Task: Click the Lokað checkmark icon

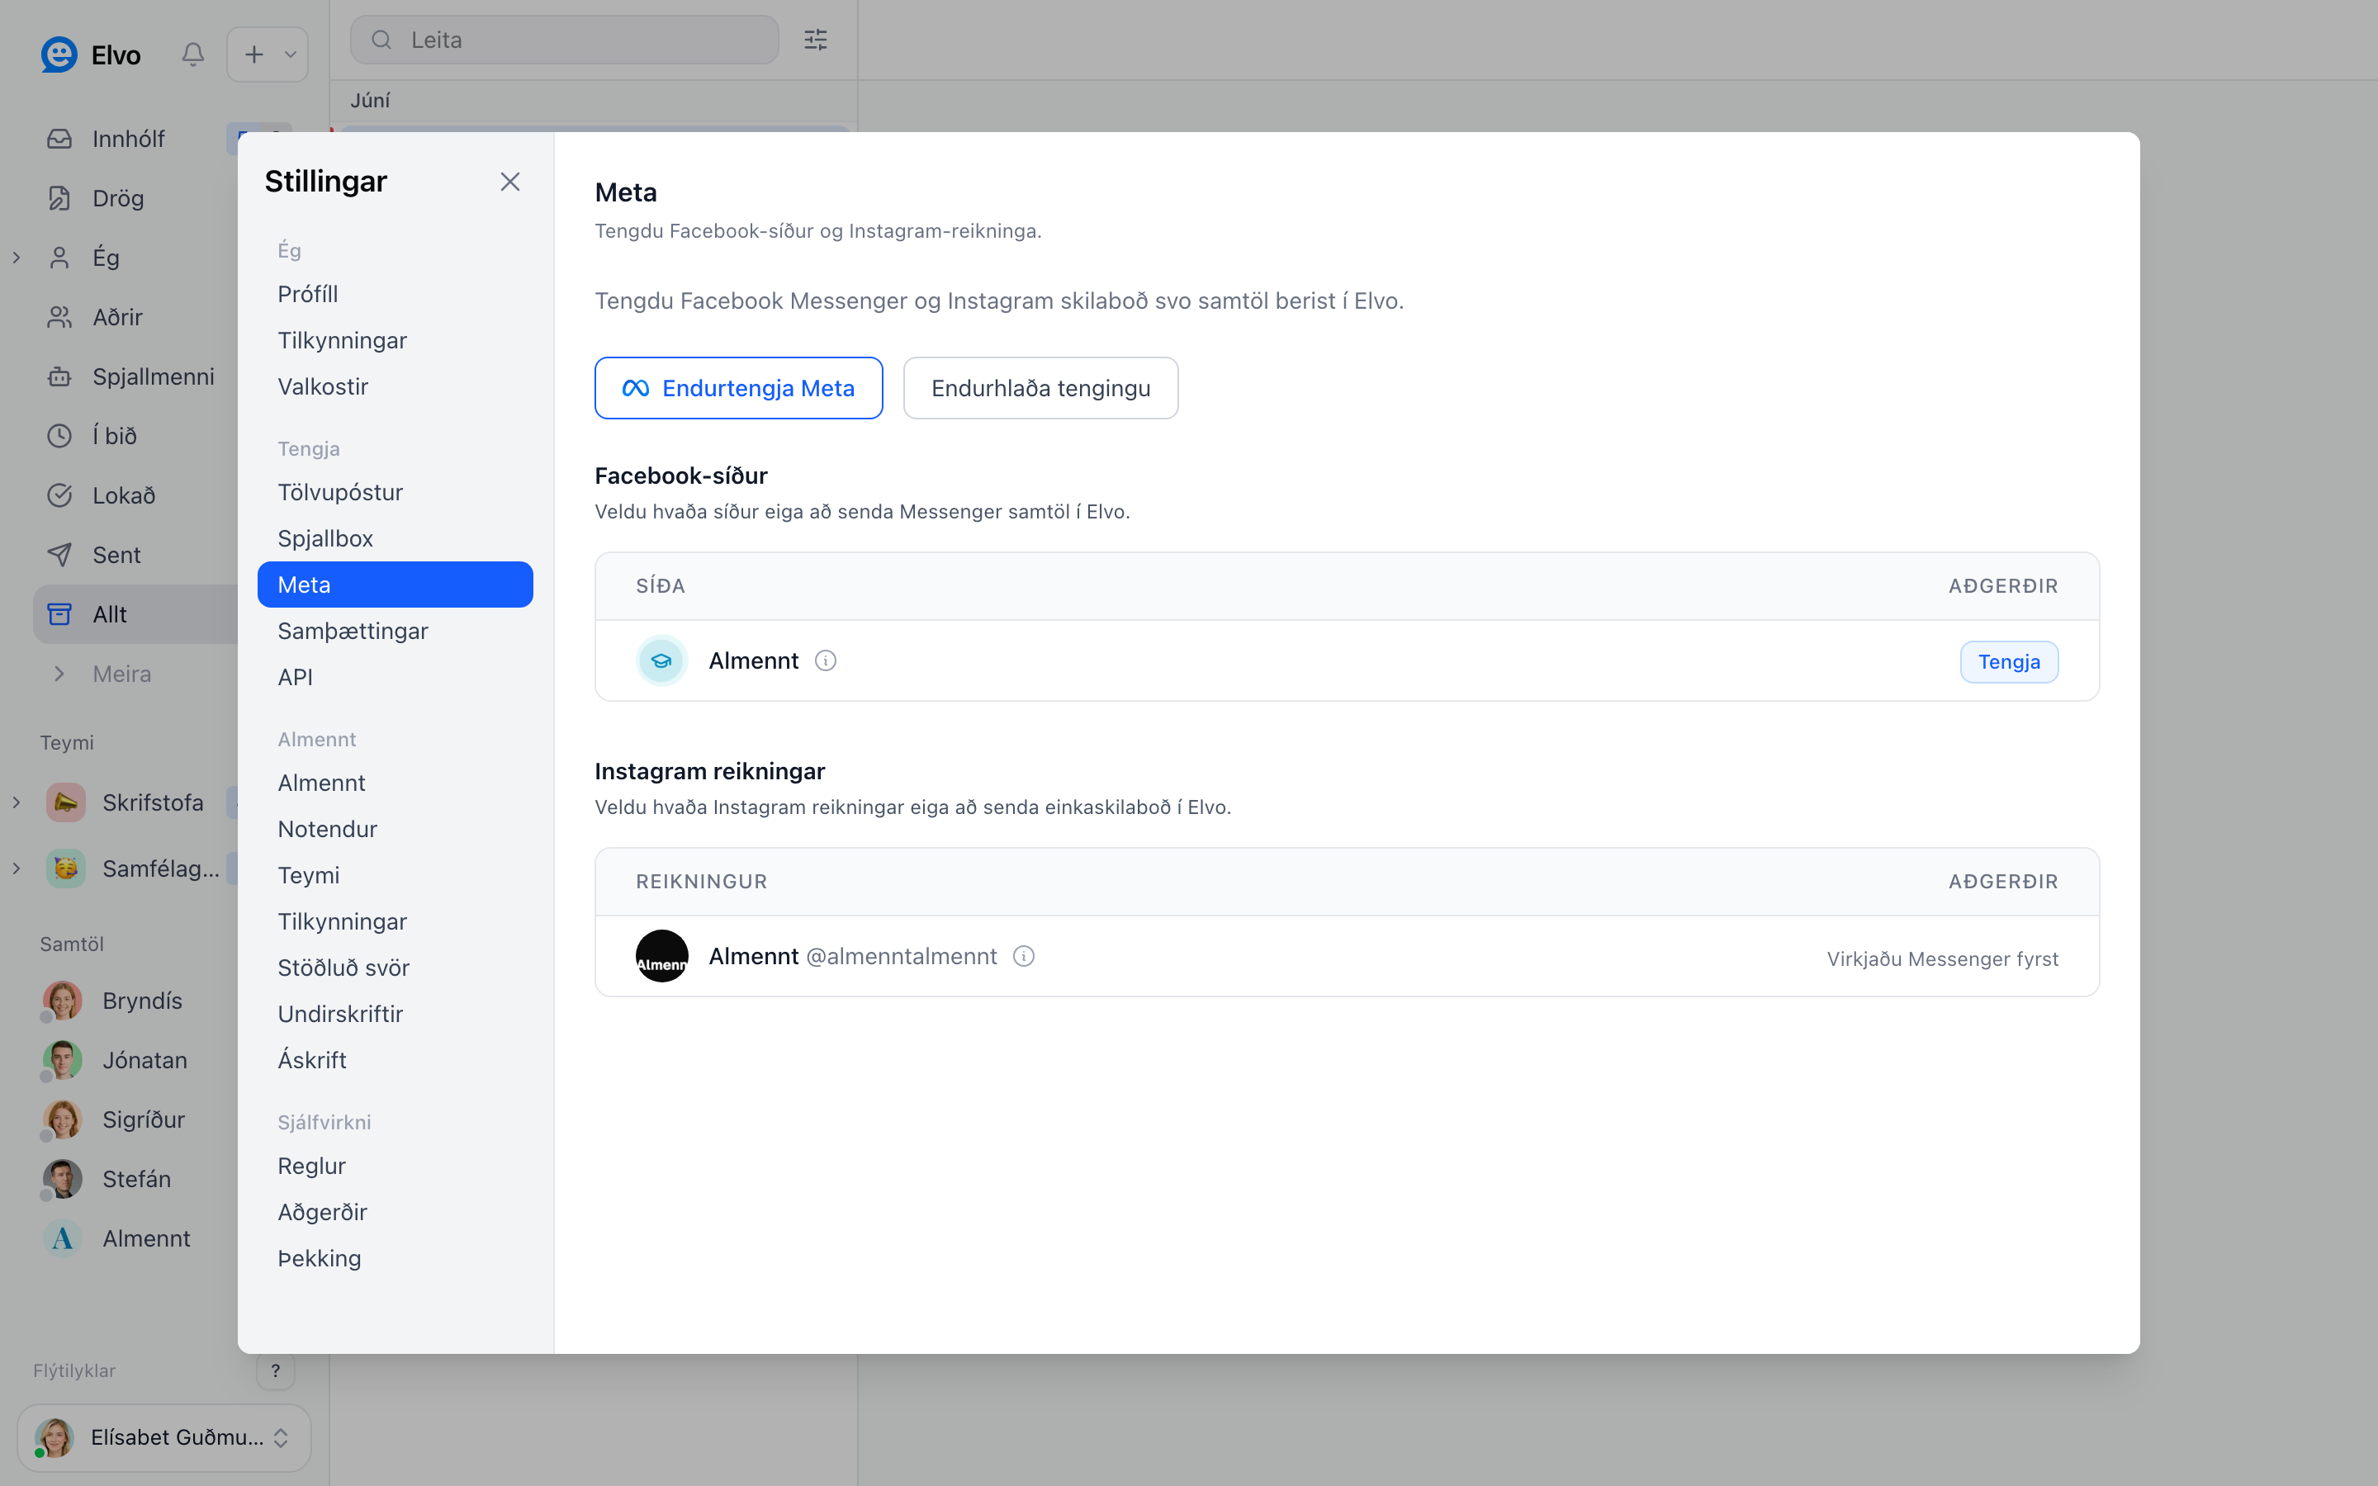Action: [x=60, y=495]
